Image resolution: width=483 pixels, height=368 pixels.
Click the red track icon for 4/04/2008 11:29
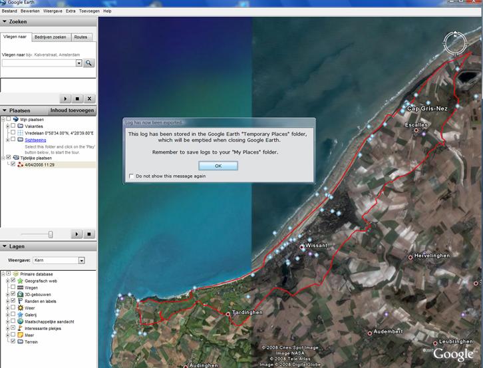pyautogui.click(x=21, y=164)
